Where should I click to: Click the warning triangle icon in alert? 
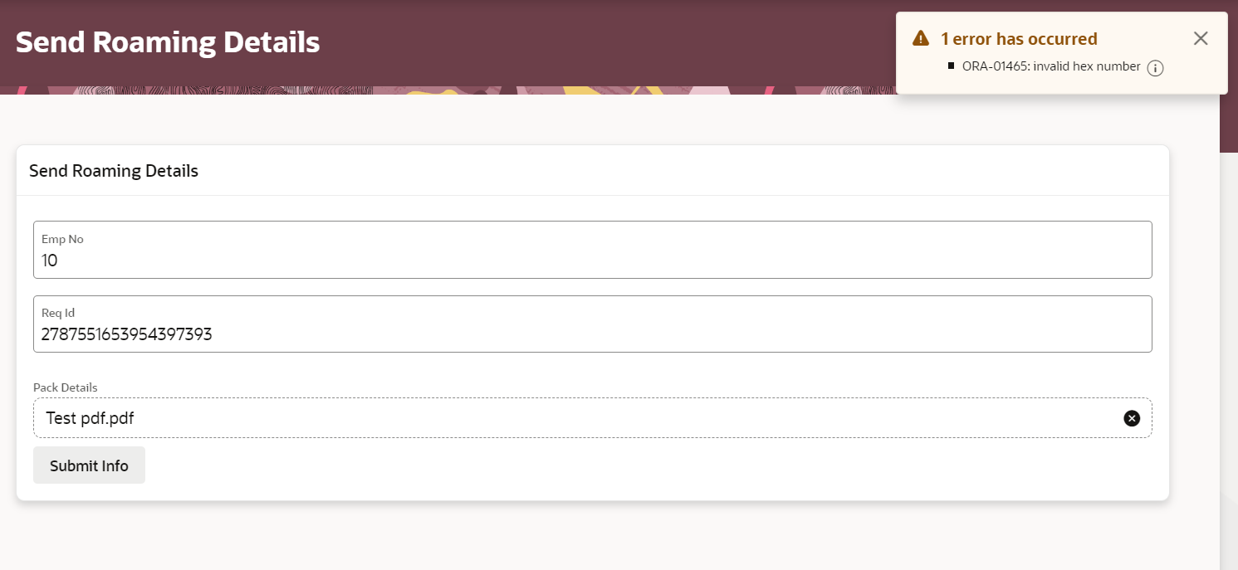(920, 38)
